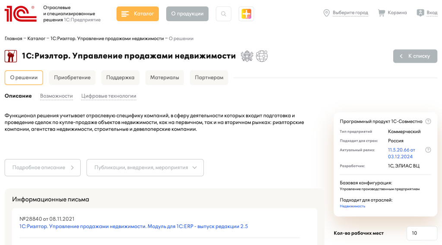
Task: Switch to the Приобретение tab
Action: [x=72, y=78]
